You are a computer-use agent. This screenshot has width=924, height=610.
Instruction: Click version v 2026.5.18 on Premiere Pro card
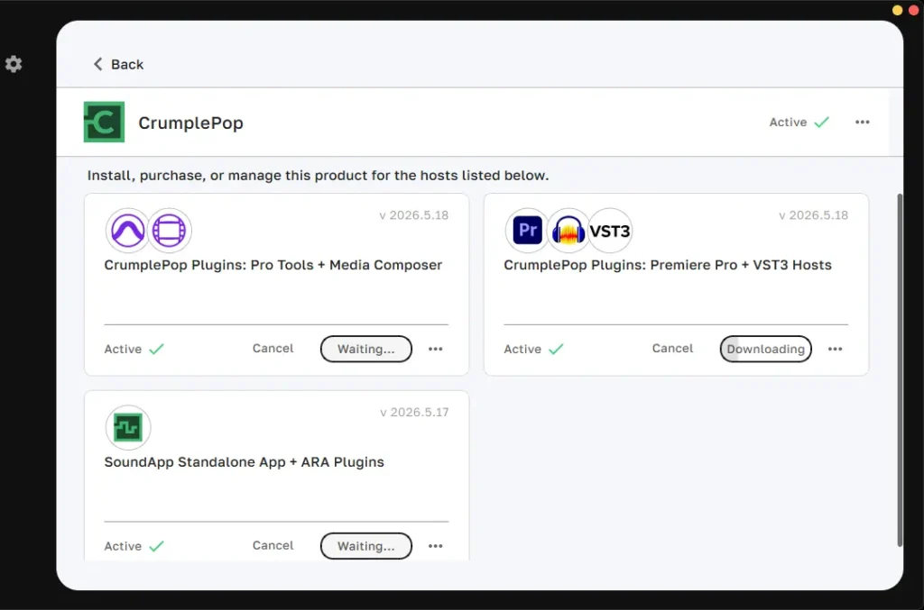tap(813, 215)
